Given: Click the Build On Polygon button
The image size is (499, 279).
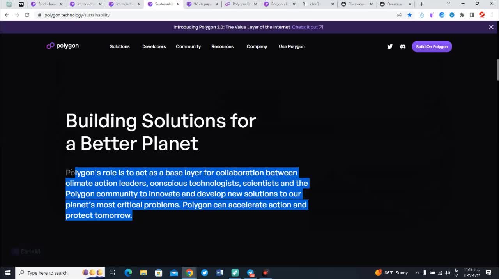Looking at the screenshot, I should click(432, 46).
